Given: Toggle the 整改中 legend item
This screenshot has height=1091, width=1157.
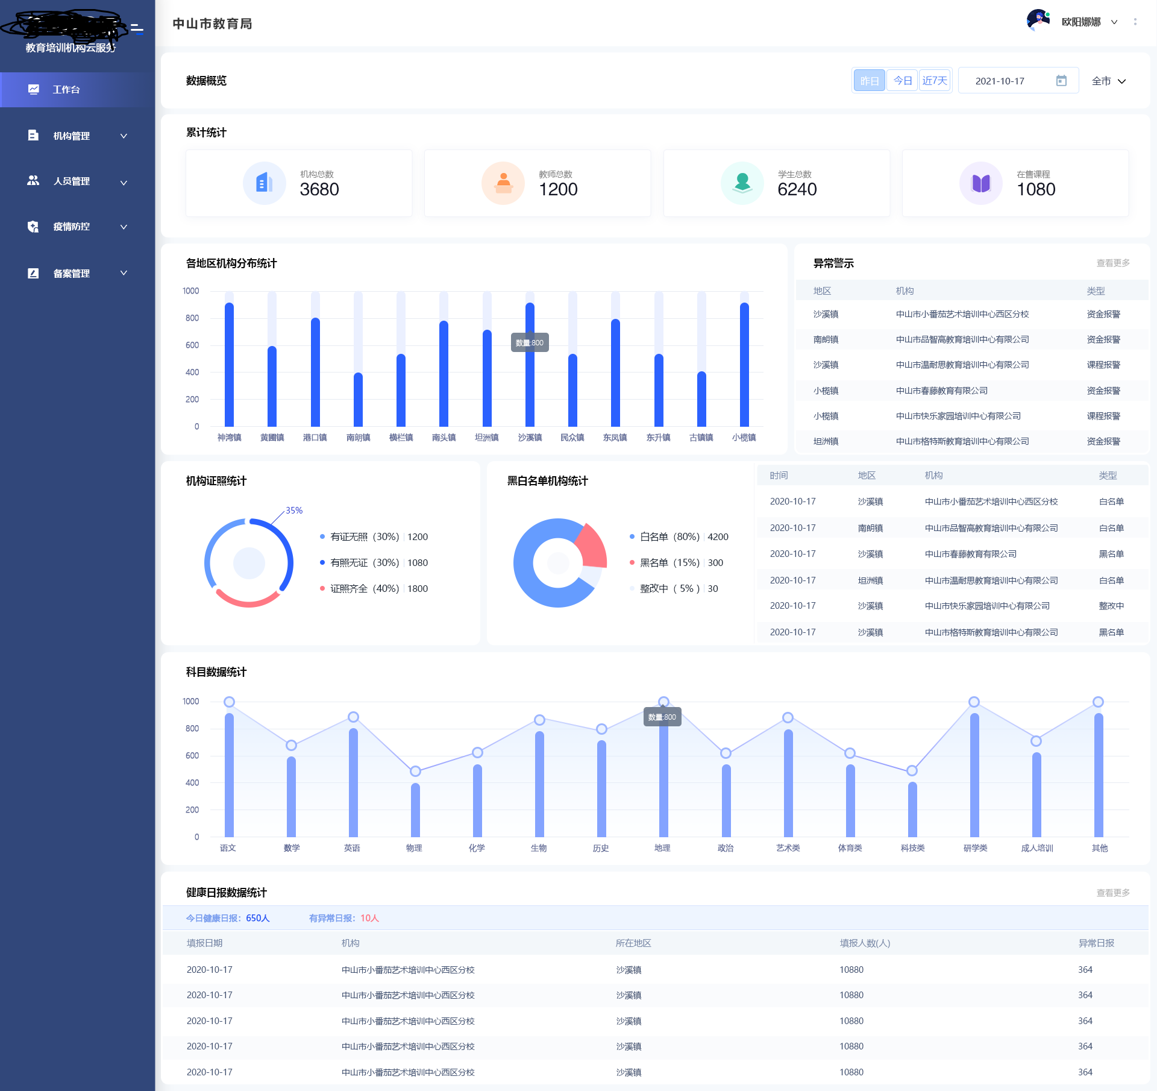Looking at the screenshot, I should pos(674,588).
